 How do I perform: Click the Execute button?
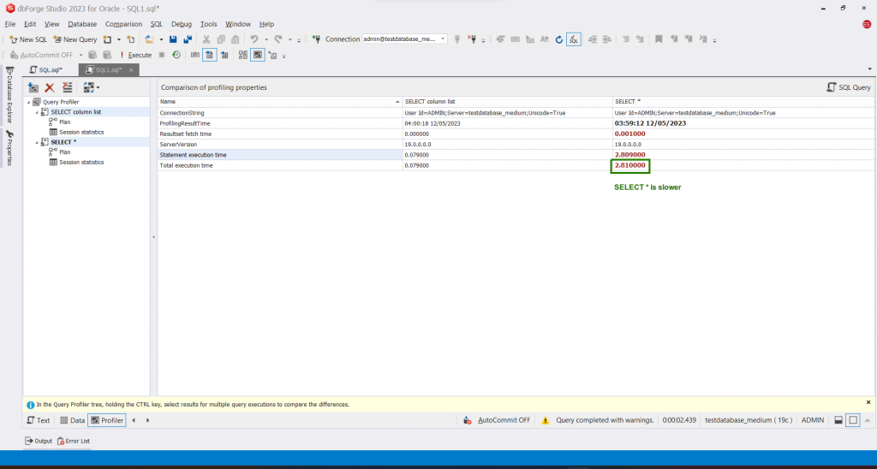134,55
